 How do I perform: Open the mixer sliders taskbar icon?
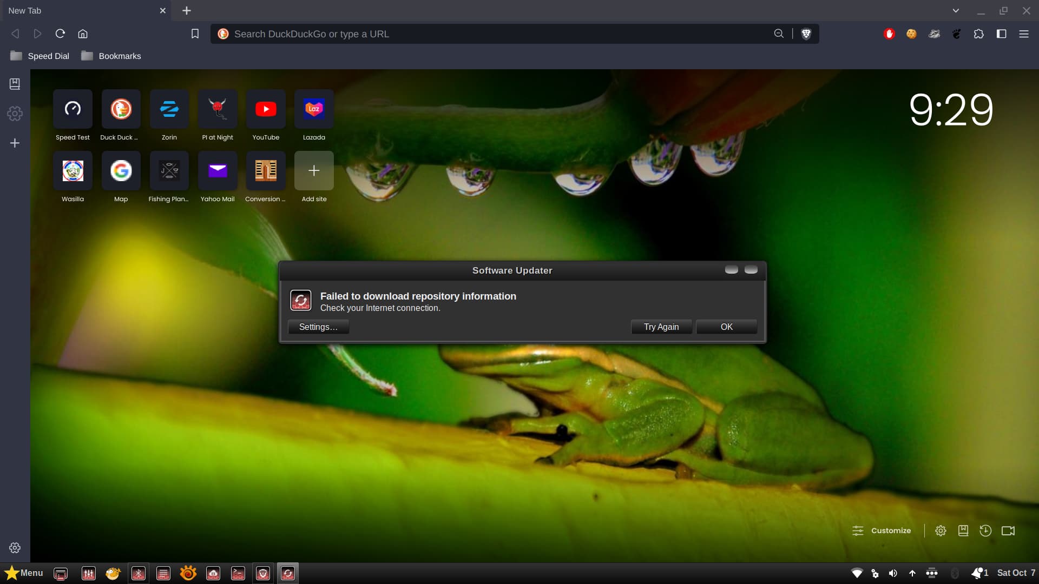[x=88, y=573]
